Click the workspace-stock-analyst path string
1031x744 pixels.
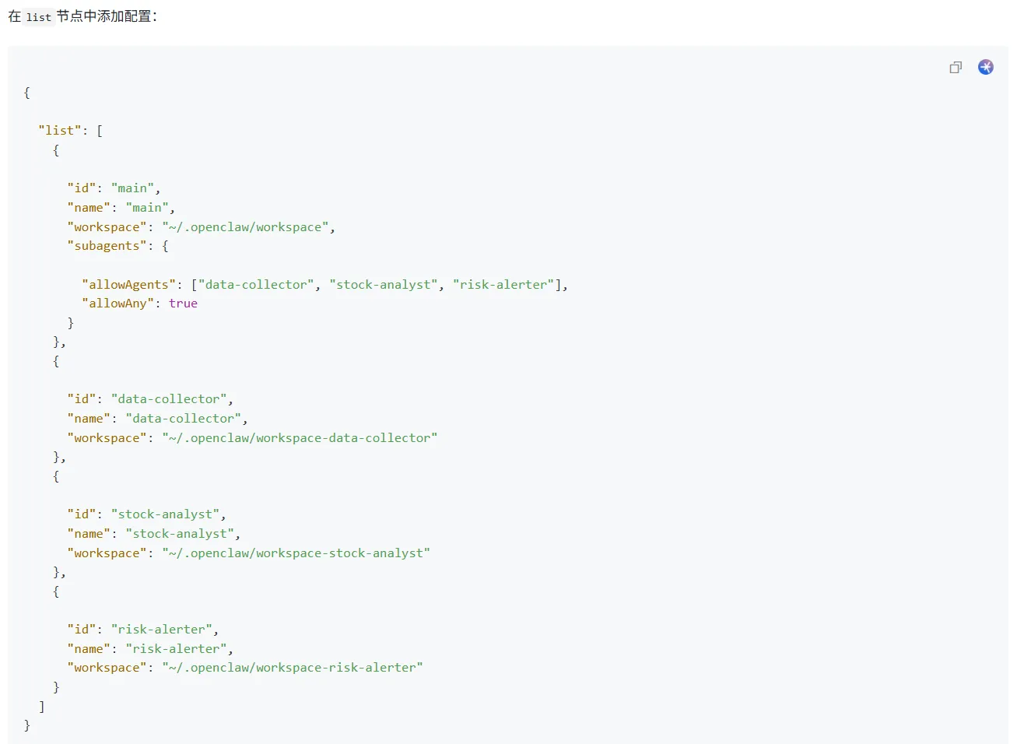click(x=296, y=553)
